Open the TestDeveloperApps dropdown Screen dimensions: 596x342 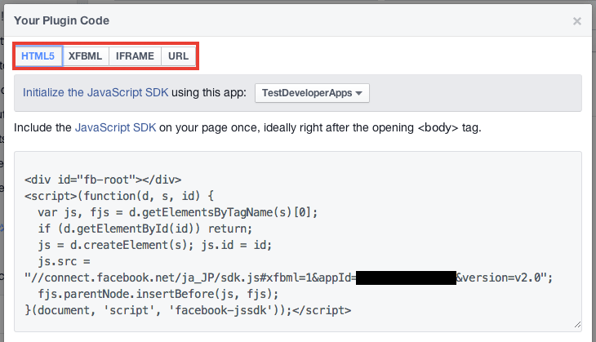pos(312,93)
